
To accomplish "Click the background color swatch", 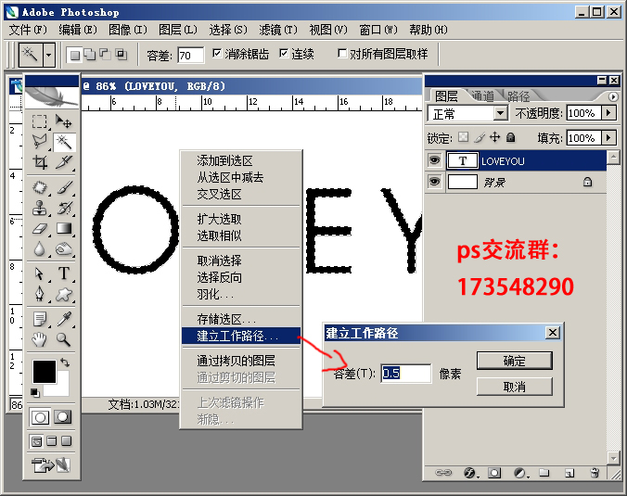I will pyautogui.click(x=61, y=388).
